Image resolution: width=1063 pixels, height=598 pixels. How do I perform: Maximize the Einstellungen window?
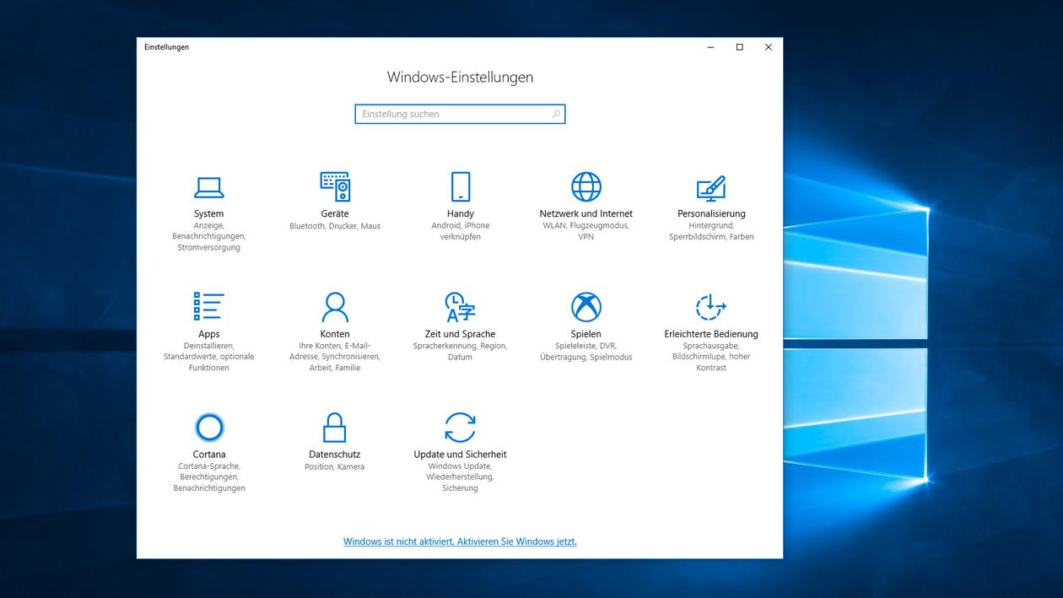point(740,47)
